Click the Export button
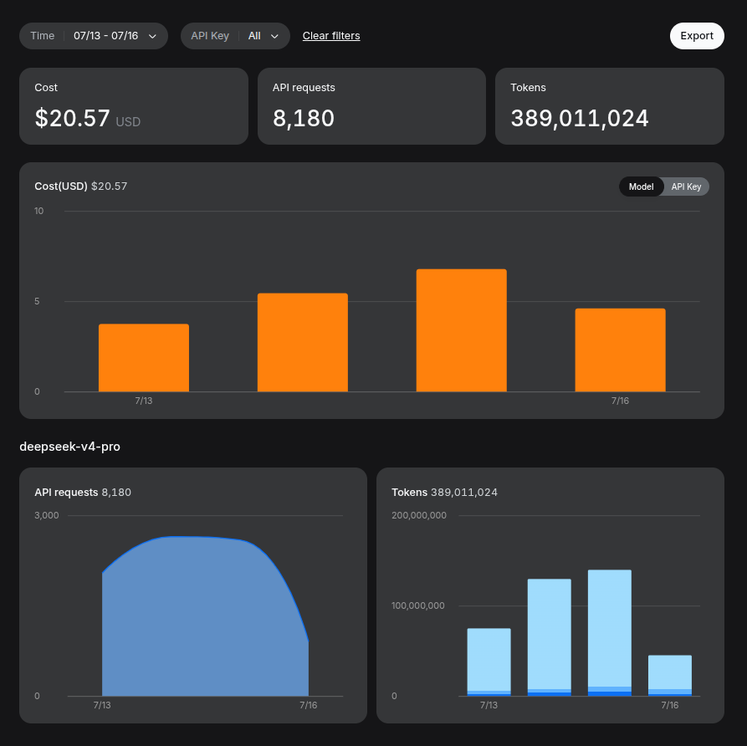 tap(697, 36)
